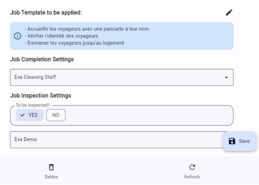The height and width of the screenshot is (185, 259).
Task: Open the Eva Demo inspector dropdown
Action: pos(116,139)
